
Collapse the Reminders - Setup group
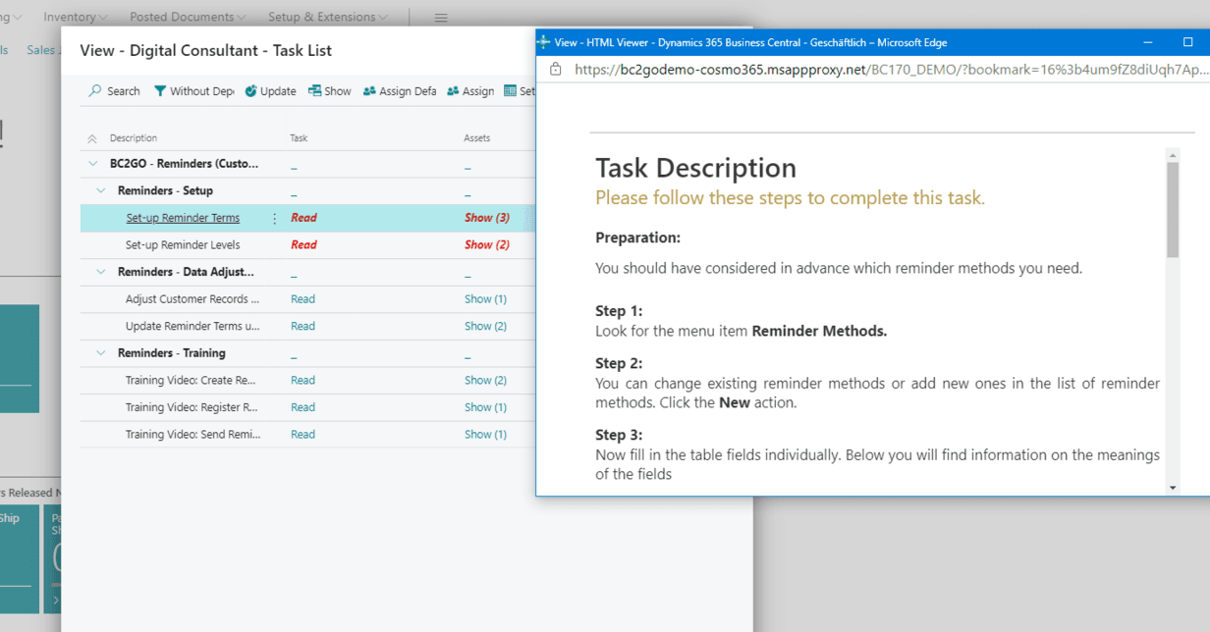coord(101,191)
